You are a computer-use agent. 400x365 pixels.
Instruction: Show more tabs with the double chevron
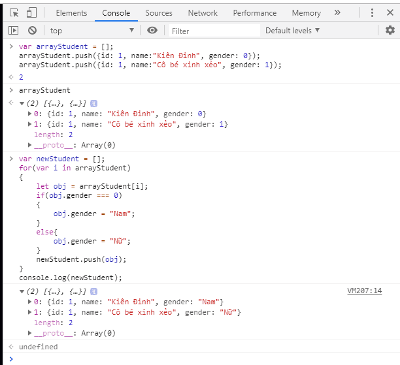pyautogui.click(x=337, y=12)
